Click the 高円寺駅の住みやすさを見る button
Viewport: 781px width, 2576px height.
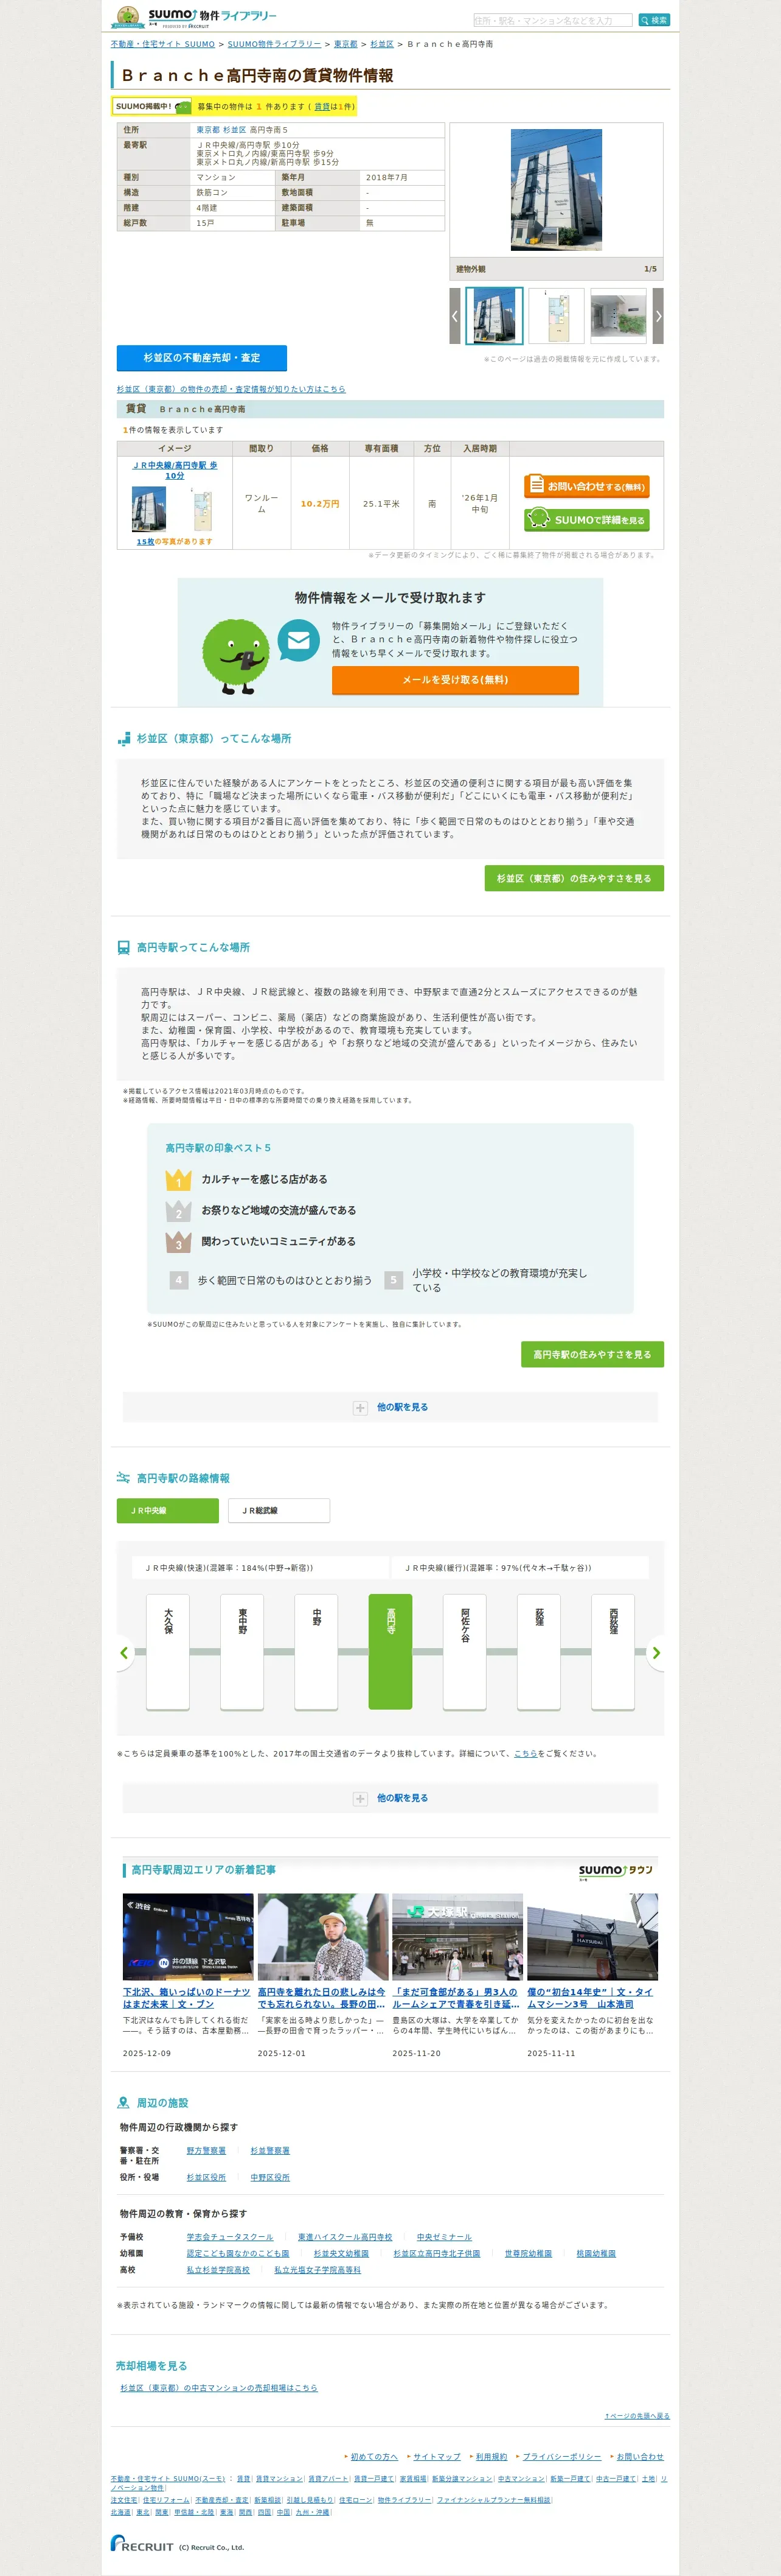point(592,1354)
